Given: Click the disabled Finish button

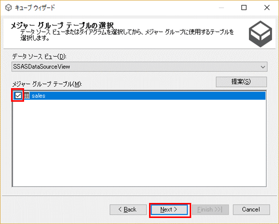Looking at the screenshot, I should tap(210, 209).
